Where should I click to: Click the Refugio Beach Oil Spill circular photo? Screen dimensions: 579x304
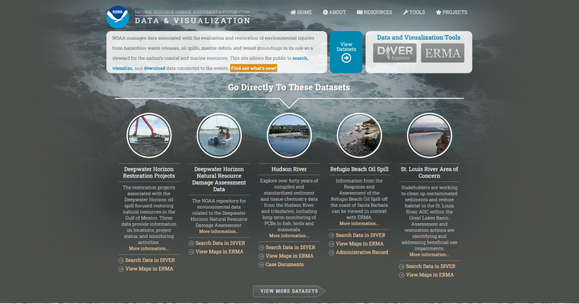pyautogui.click(x=359, y=136)
